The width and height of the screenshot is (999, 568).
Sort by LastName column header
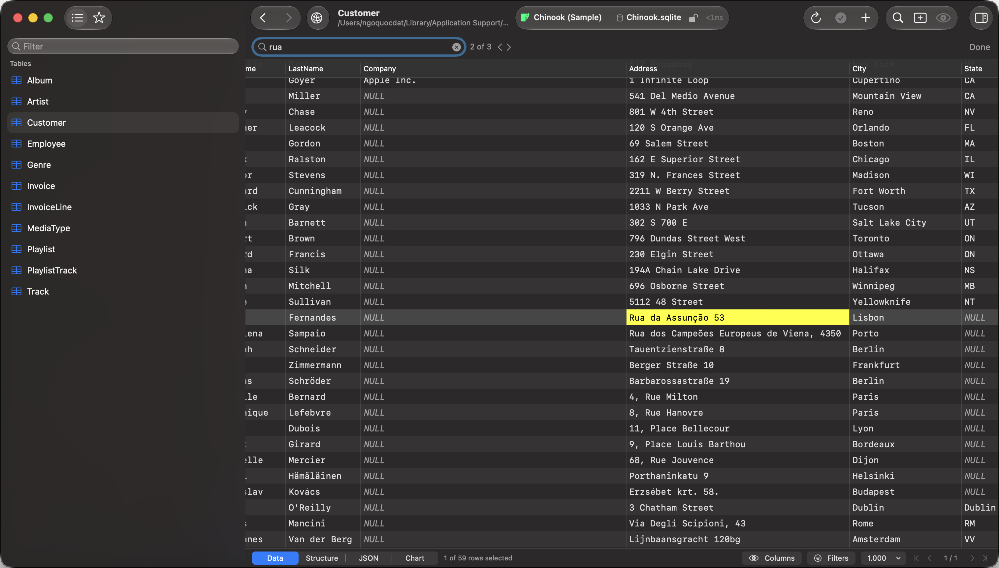pyautogui.click(x=323, y=69)
